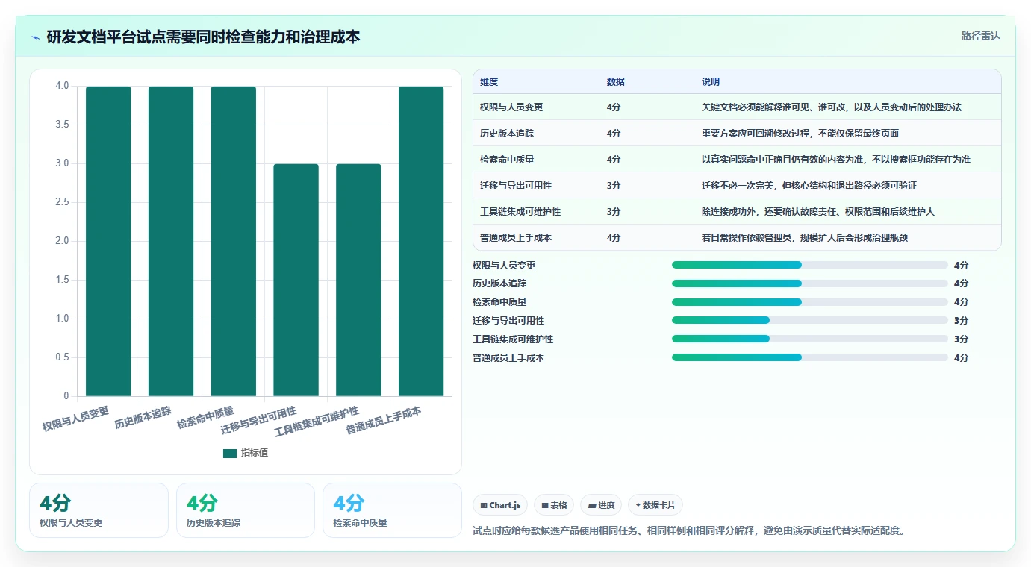Click the description starting 重要方案应可回溯修改过程
This screenshot has width=1031, height=567.
point(800,134)
